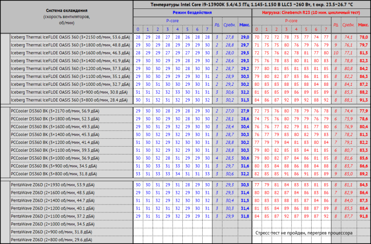Select the 'Режим бездействия' section header
This screenshot has width=371, height=244.
(192, 13)
